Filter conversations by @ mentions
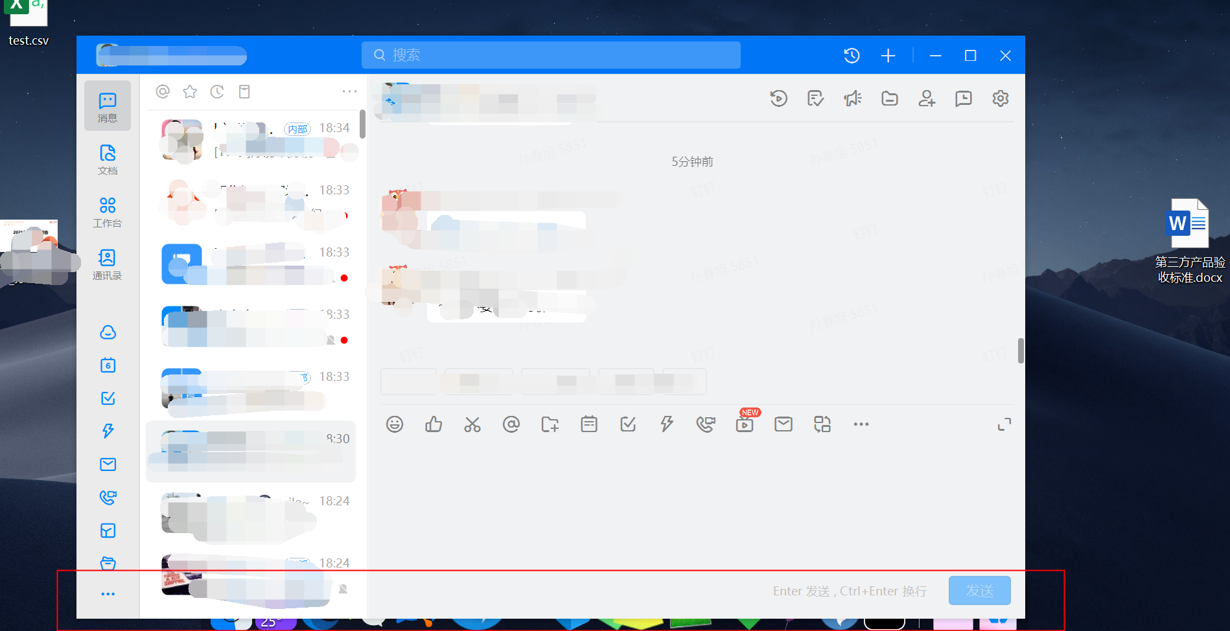 tap(163, 92)
